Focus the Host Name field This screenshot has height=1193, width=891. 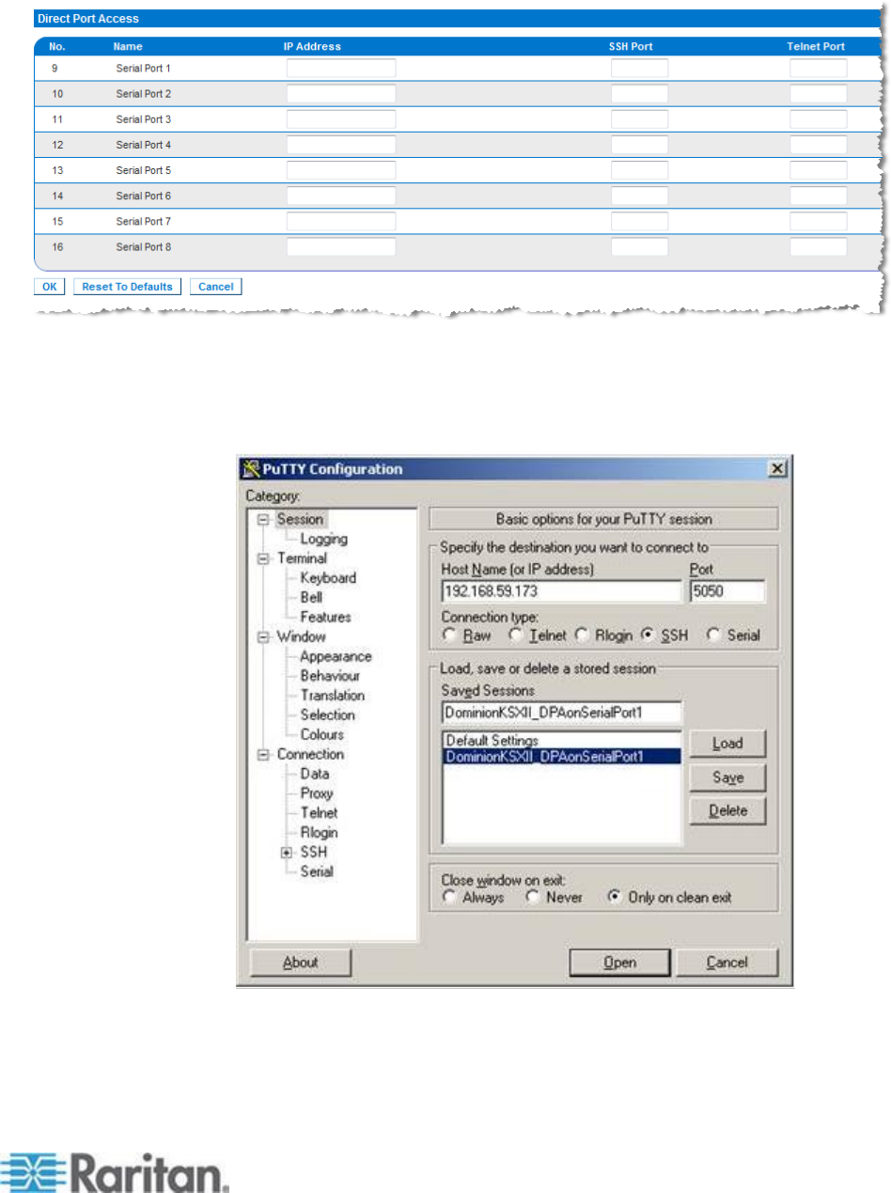pyautogui.click(x=561, y=591)
